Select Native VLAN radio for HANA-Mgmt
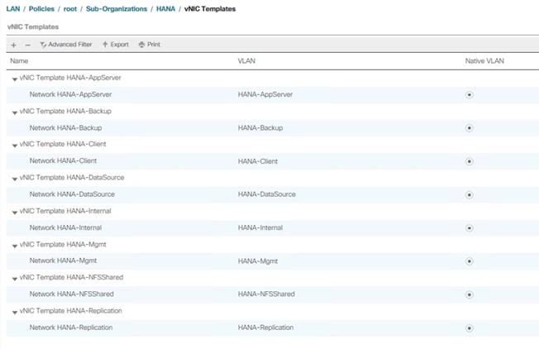The image size is (539, 349). pos(470,261)
